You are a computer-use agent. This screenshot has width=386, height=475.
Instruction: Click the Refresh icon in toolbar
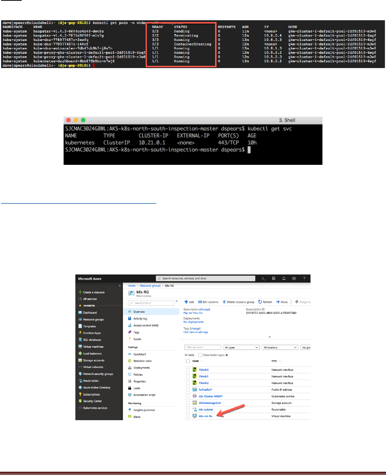tap(260, 302)
